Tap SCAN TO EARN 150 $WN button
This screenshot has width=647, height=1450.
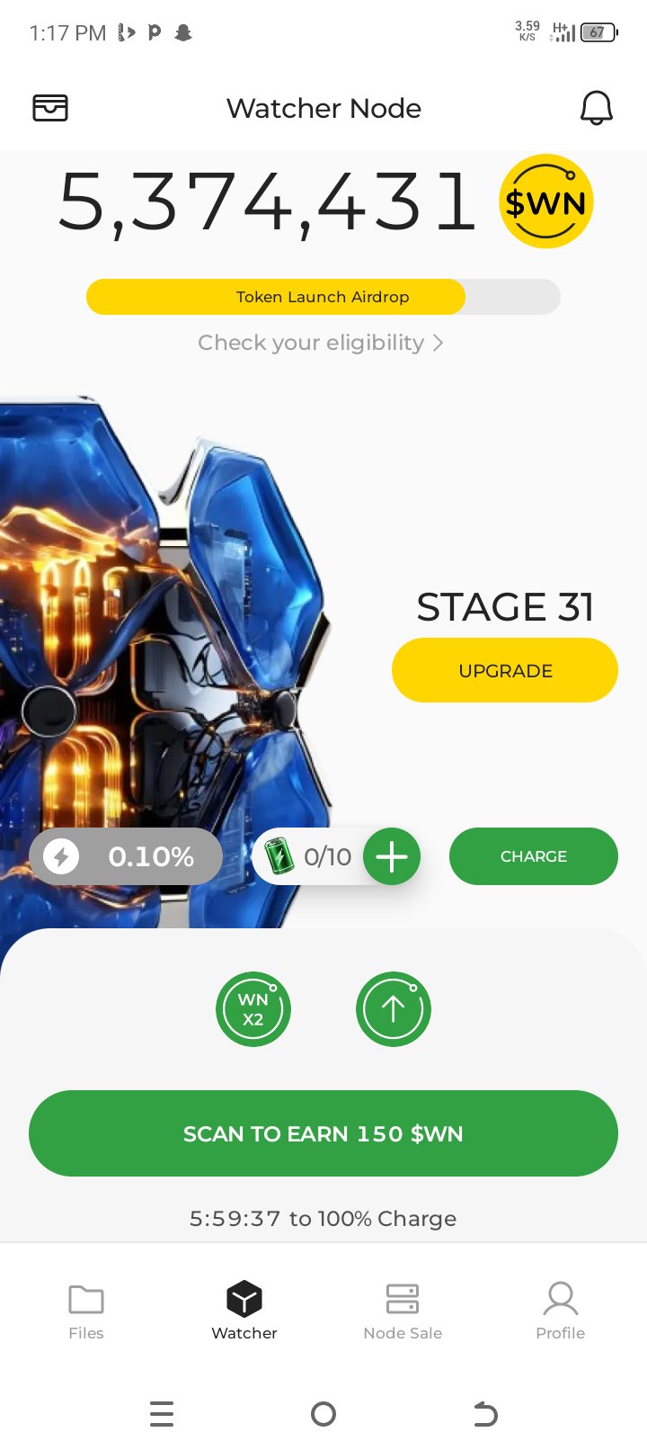pos(323,1133)
